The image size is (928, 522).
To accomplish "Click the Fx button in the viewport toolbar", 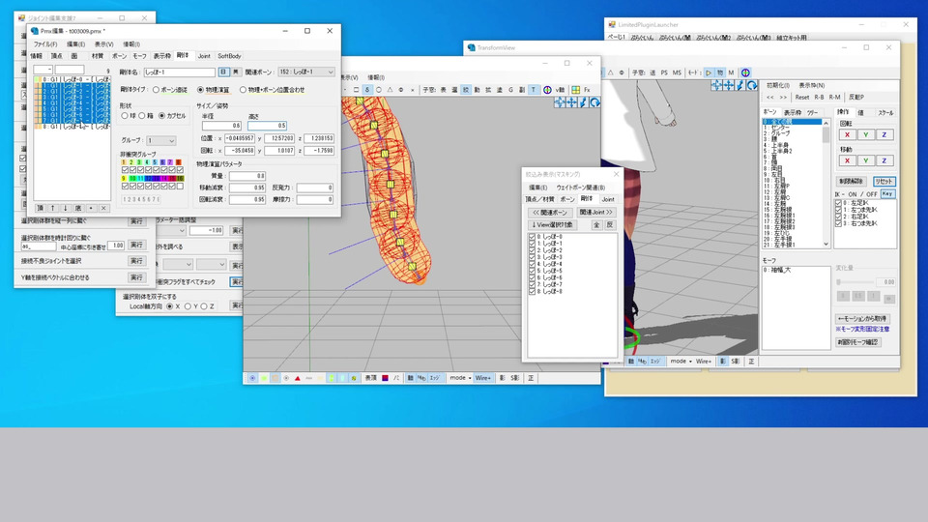I will (x=586, y=90).
